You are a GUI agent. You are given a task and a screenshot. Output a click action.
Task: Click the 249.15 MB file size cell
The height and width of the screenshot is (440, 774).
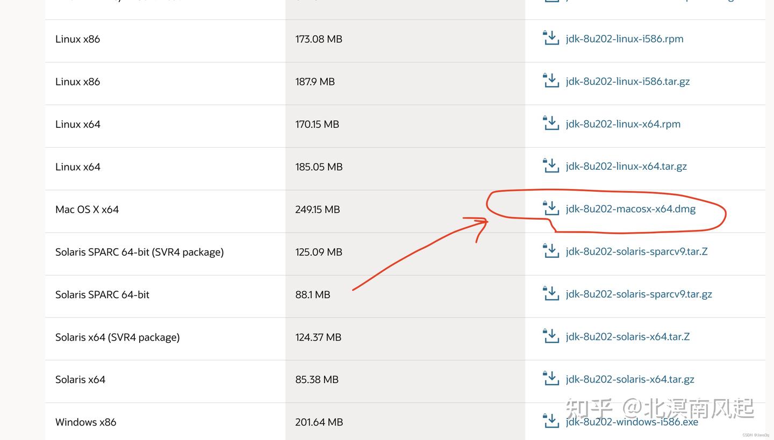pyautogui.click(x=318, y=210)
